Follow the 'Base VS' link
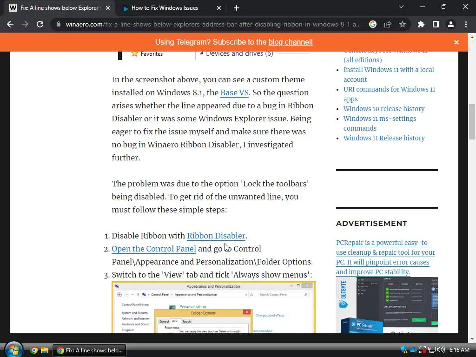This screenshot has height=357, width=476. [234, 93]
